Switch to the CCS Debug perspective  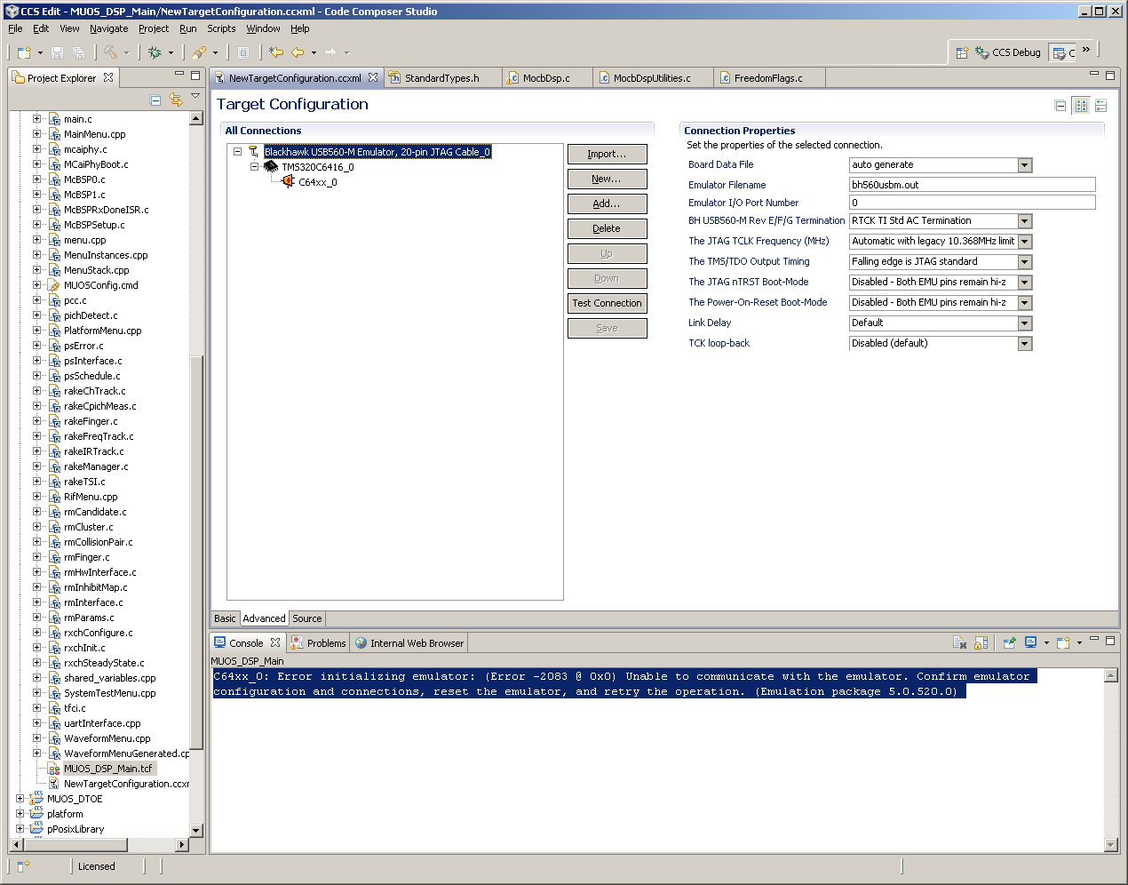(1008, 52)
